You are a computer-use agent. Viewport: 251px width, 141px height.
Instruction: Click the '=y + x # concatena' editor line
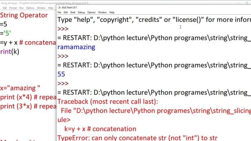[28, 43]
